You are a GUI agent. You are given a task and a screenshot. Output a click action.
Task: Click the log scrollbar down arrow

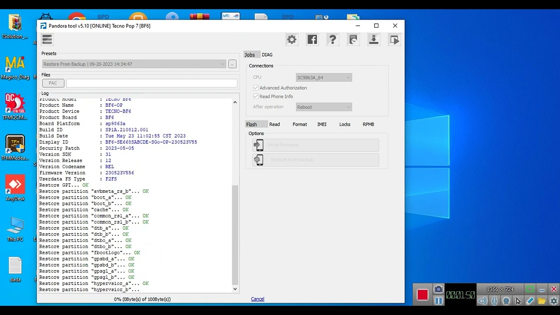(235, 289)
